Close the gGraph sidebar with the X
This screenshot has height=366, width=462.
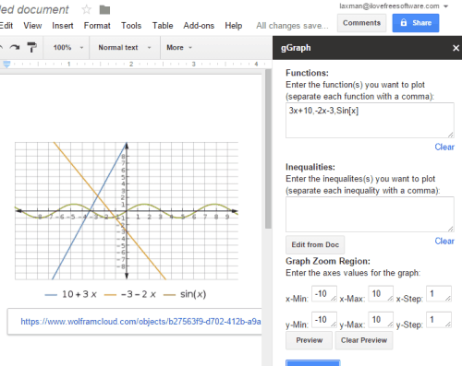(456, 48)
